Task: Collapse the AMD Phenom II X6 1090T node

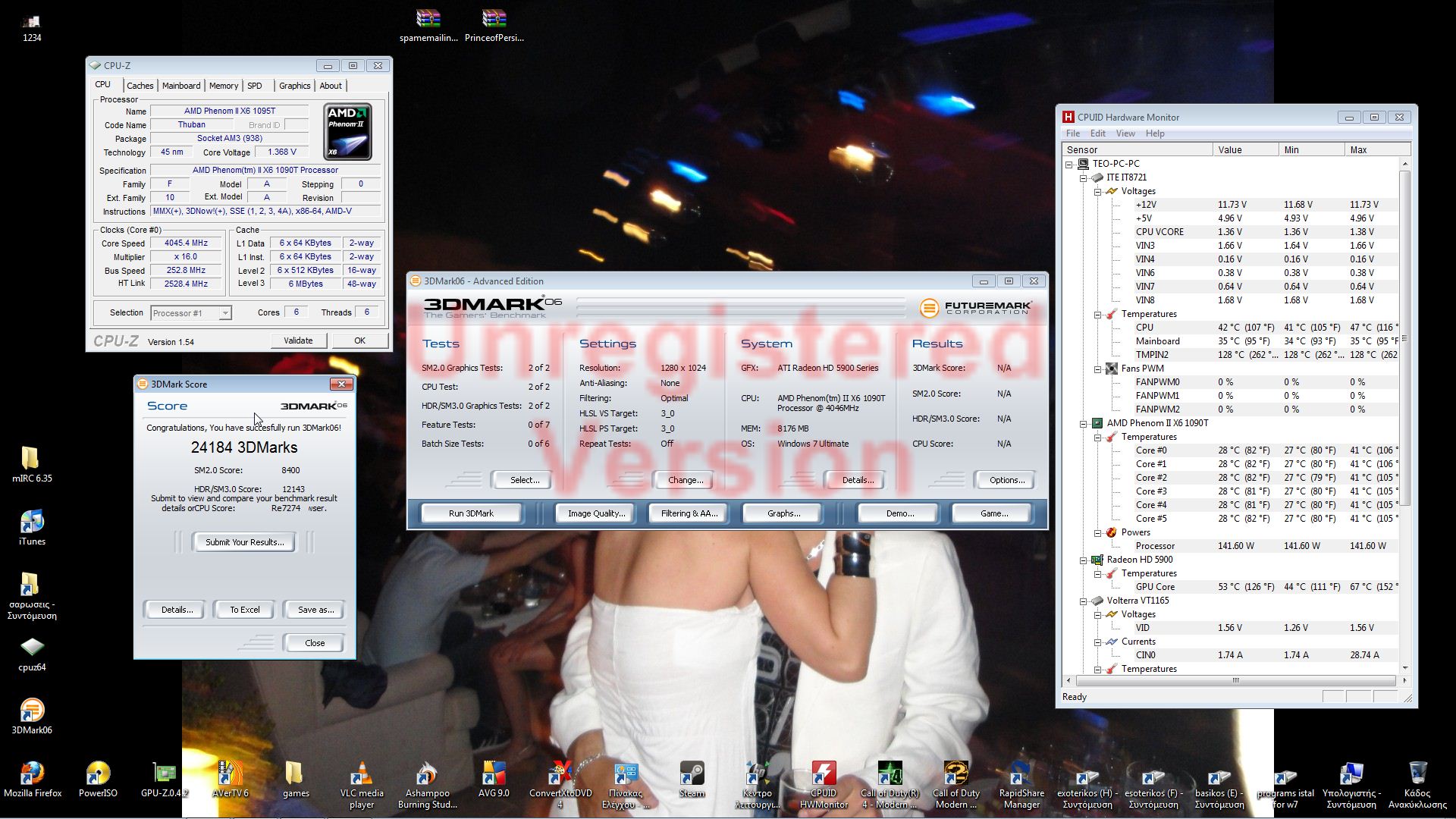Action: 1084,423
